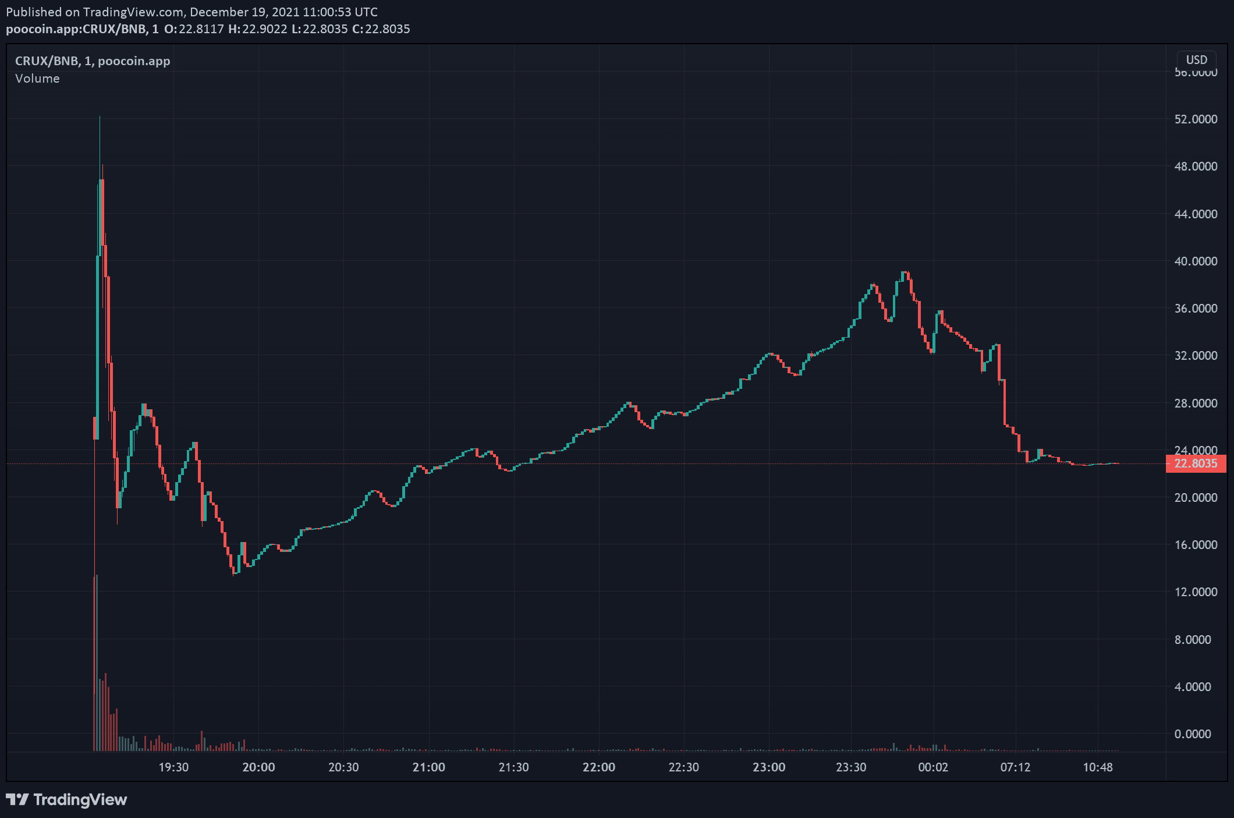
Task: Click the 48.0000 price axis label
Action: coord(1196,167)
